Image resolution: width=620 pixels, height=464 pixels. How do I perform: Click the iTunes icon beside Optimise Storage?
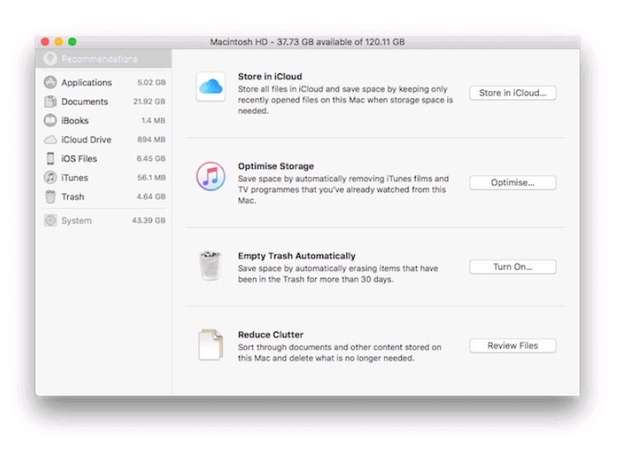click(x=211, y=176)
